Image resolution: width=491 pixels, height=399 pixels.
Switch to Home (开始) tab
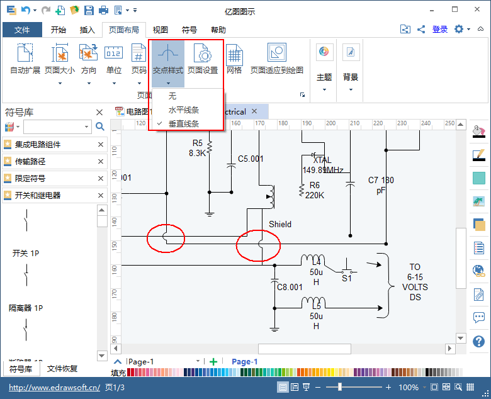(x=59, y=30)
